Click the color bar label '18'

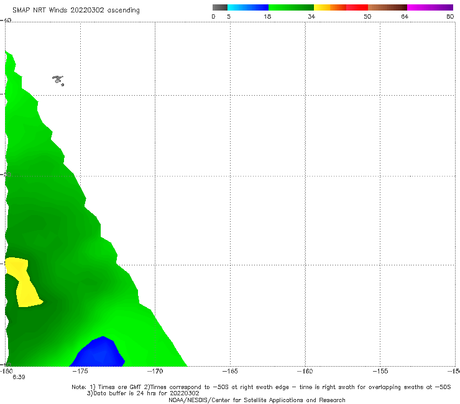(267, 16)
